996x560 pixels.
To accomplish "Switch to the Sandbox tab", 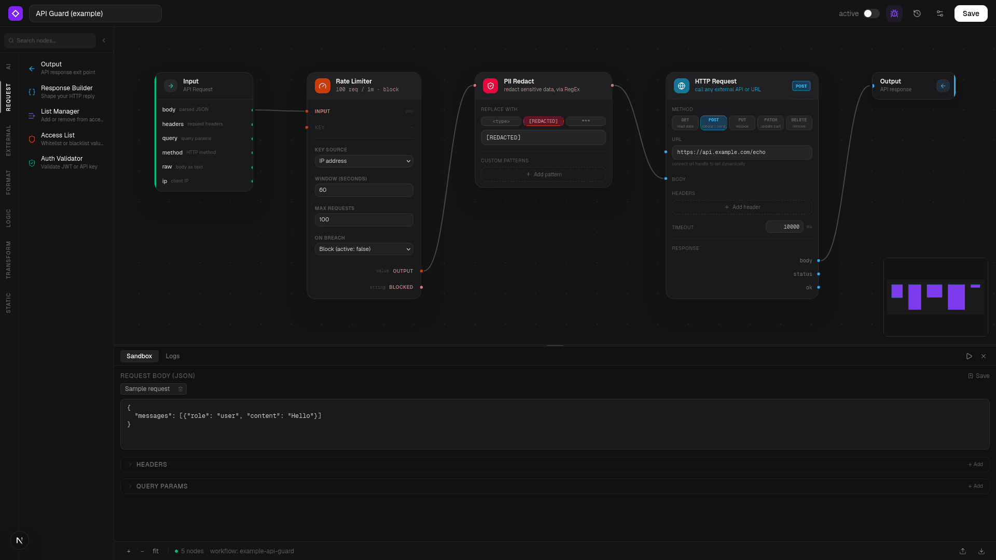I will pyautogui.click(x=139, y=356).
